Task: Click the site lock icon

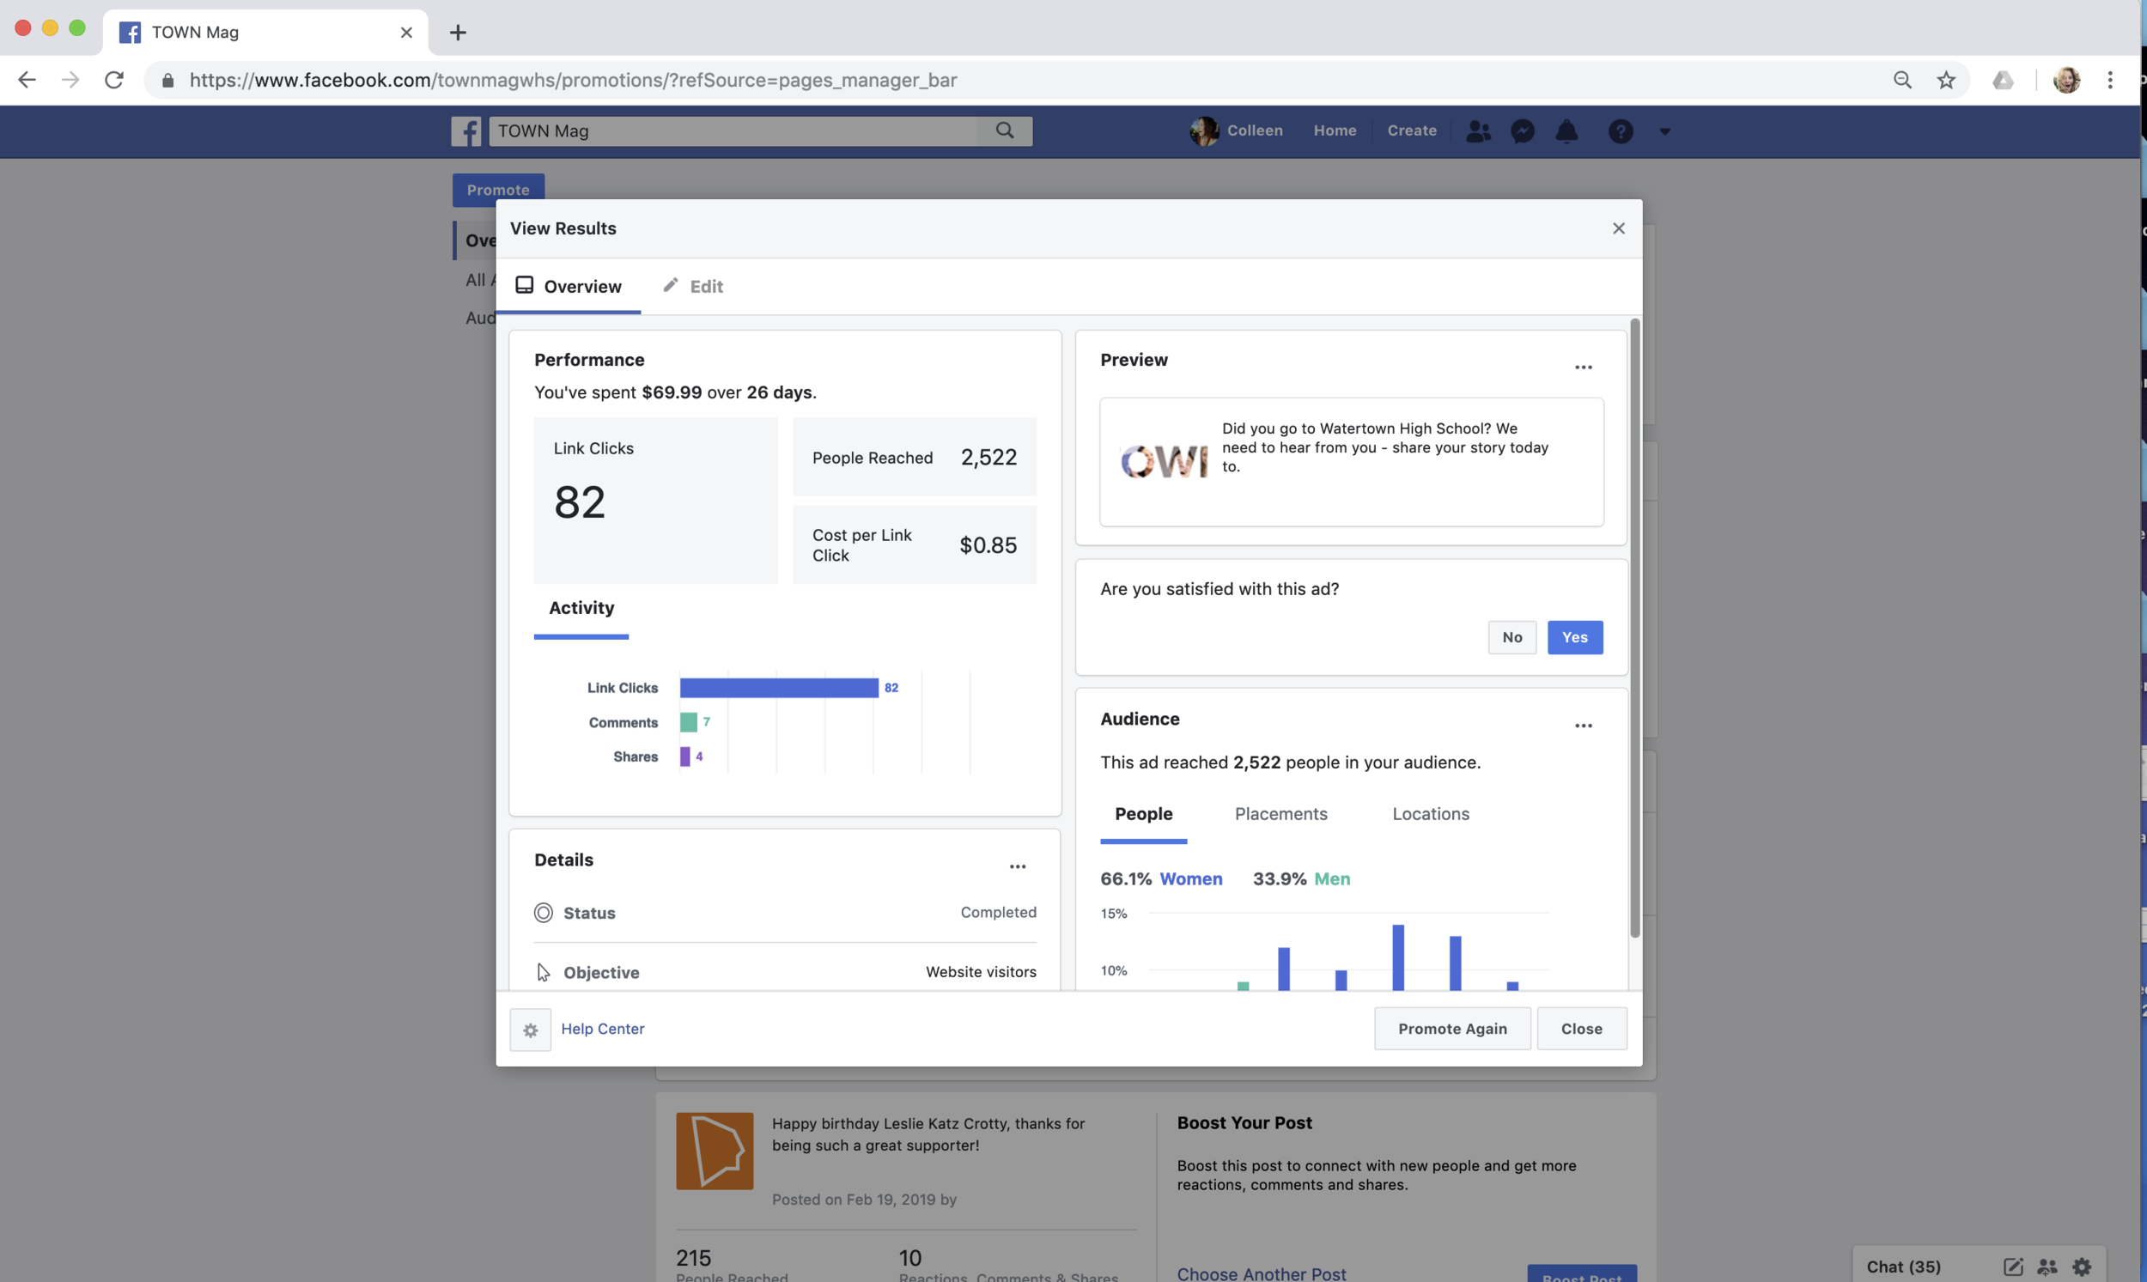Action: pos(167,81)
